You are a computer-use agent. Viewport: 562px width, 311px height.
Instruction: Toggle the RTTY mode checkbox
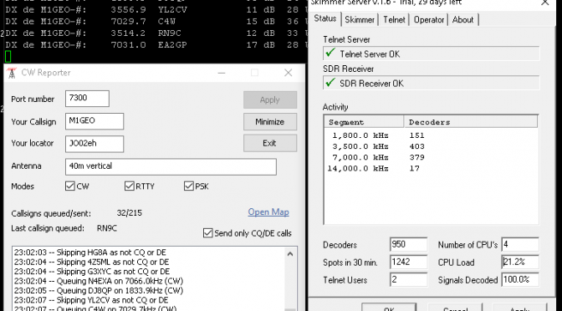[x=130, y=186]
